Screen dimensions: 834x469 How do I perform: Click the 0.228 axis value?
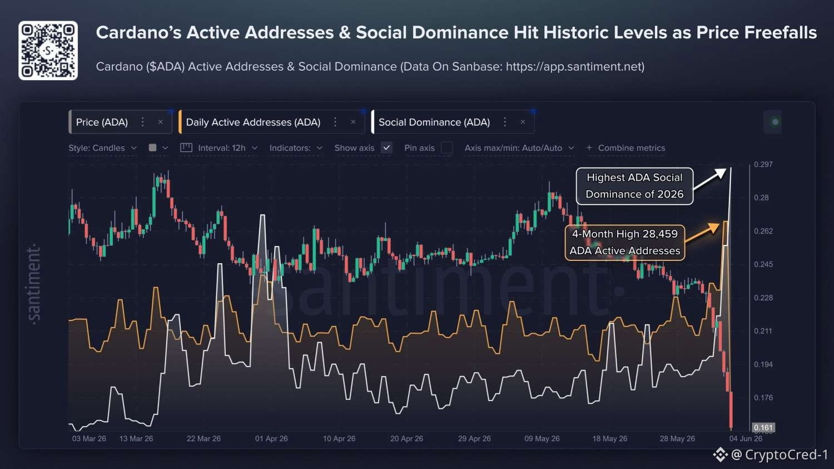point(763,298)
